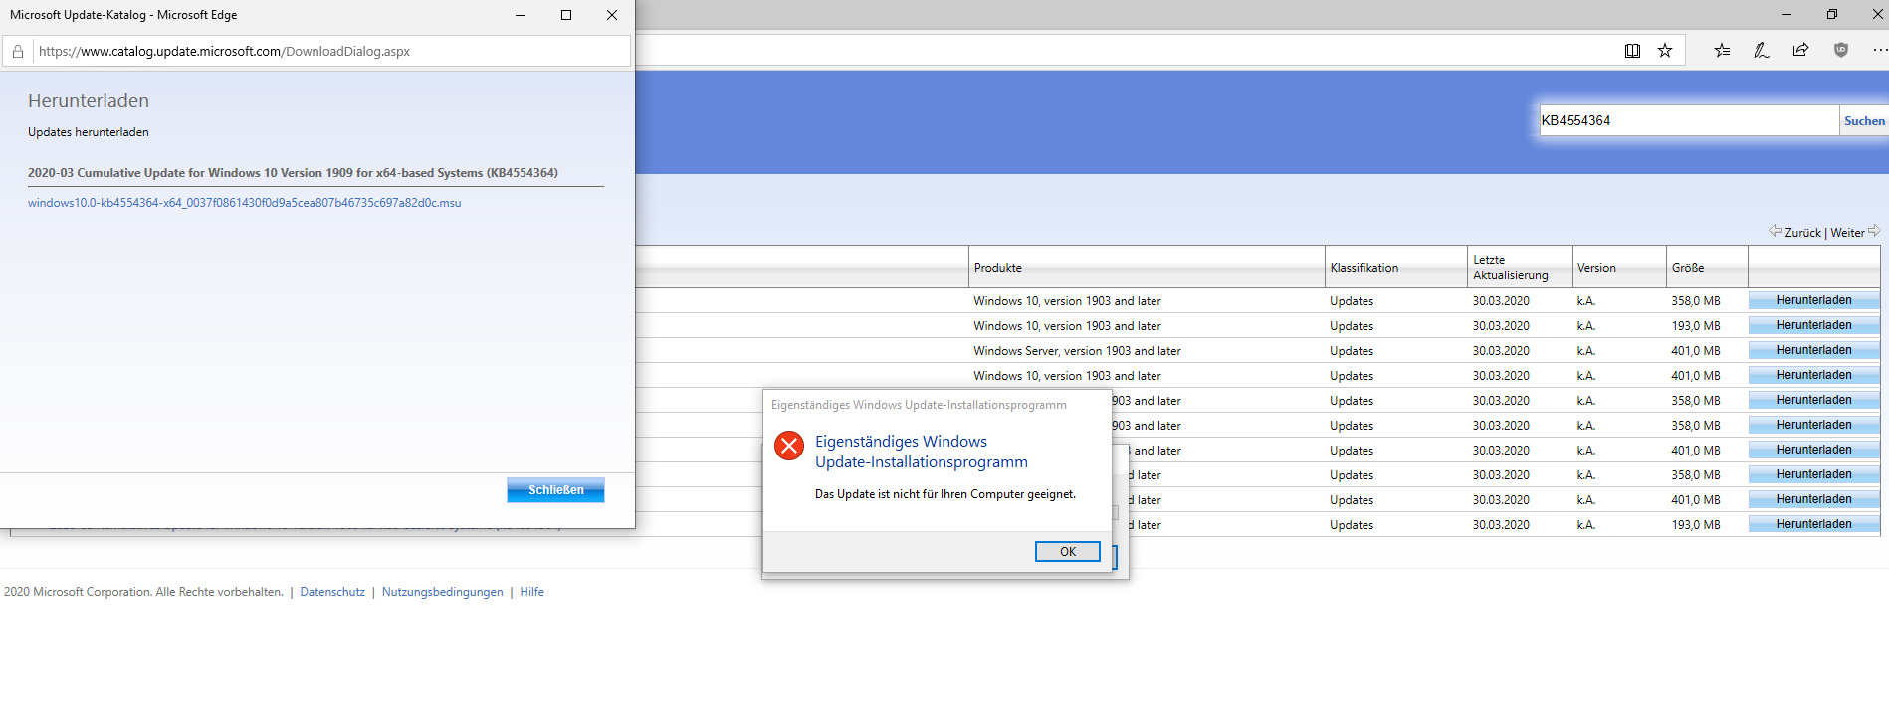This screenshot has height=728, width=1889.
Task: Click the right arrow next to Weiter
Action: tap(1874, 231)
